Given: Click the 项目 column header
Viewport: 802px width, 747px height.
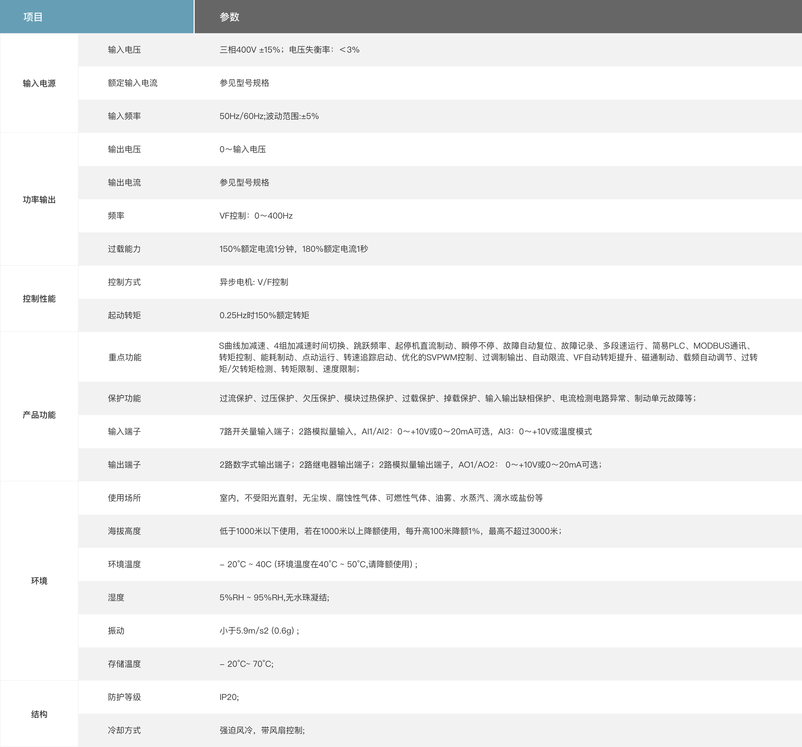Looking at the screenshot, I should (x=33, y=17).
